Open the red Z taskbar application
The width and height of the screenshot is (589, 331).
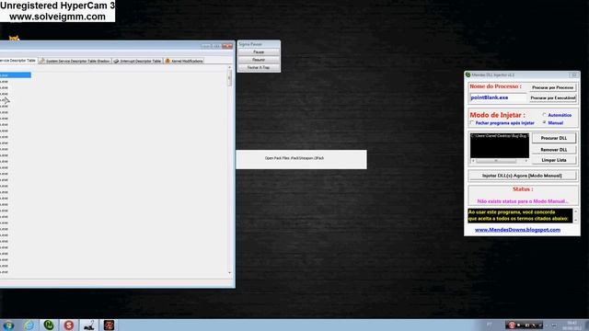click(109, 325)
